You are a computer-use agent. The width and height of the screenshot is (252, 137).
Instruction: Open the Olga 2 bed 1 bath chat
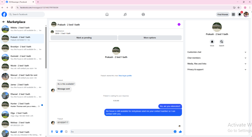point(22,114)
